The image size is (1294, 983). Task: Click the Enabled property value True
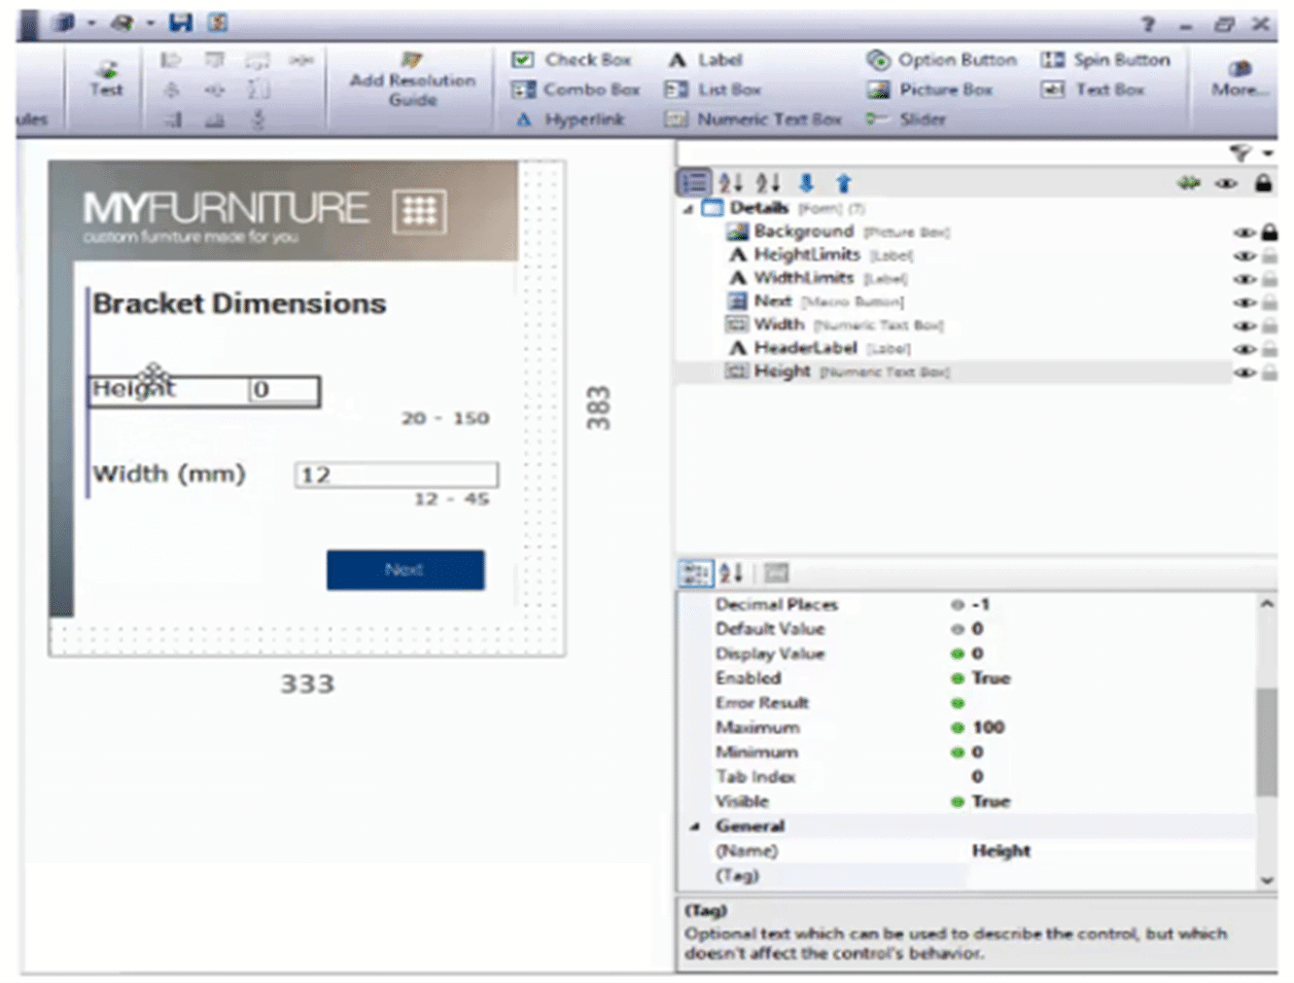pos(991,678)
